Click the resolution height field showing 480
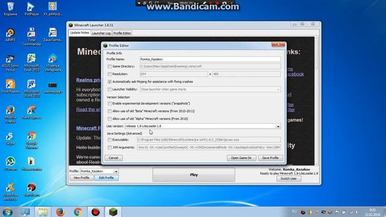 [x=247, y=74]
